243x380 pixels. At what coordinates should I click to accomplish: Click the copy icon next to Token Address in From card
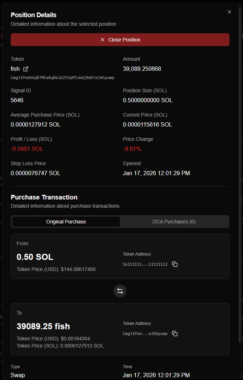pos(174,264)
